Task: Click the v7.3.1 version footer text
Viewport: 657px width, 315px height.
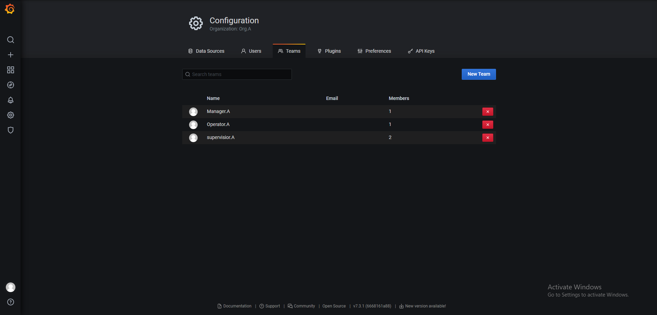Action: click(x=372, y=306)
